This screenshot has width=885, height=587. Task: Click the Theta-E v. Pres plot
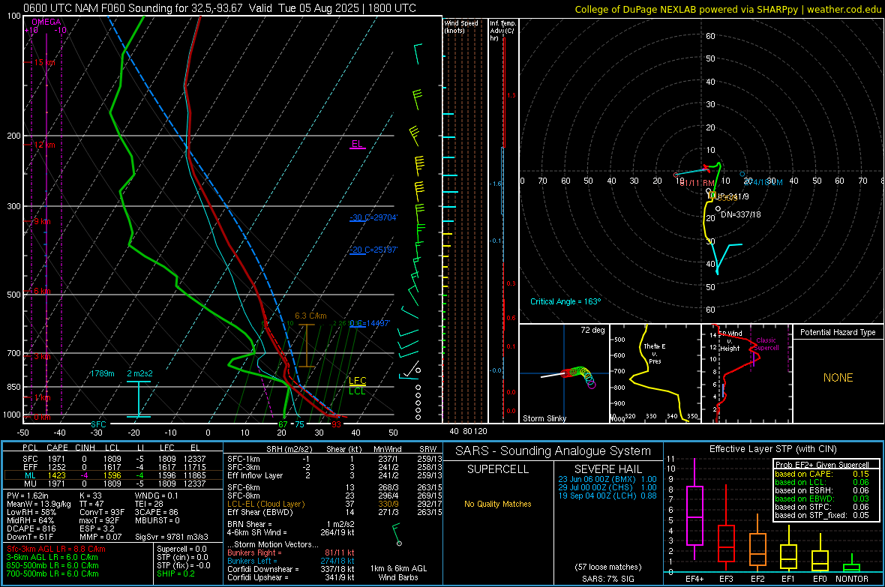click(x=655, y=373)
